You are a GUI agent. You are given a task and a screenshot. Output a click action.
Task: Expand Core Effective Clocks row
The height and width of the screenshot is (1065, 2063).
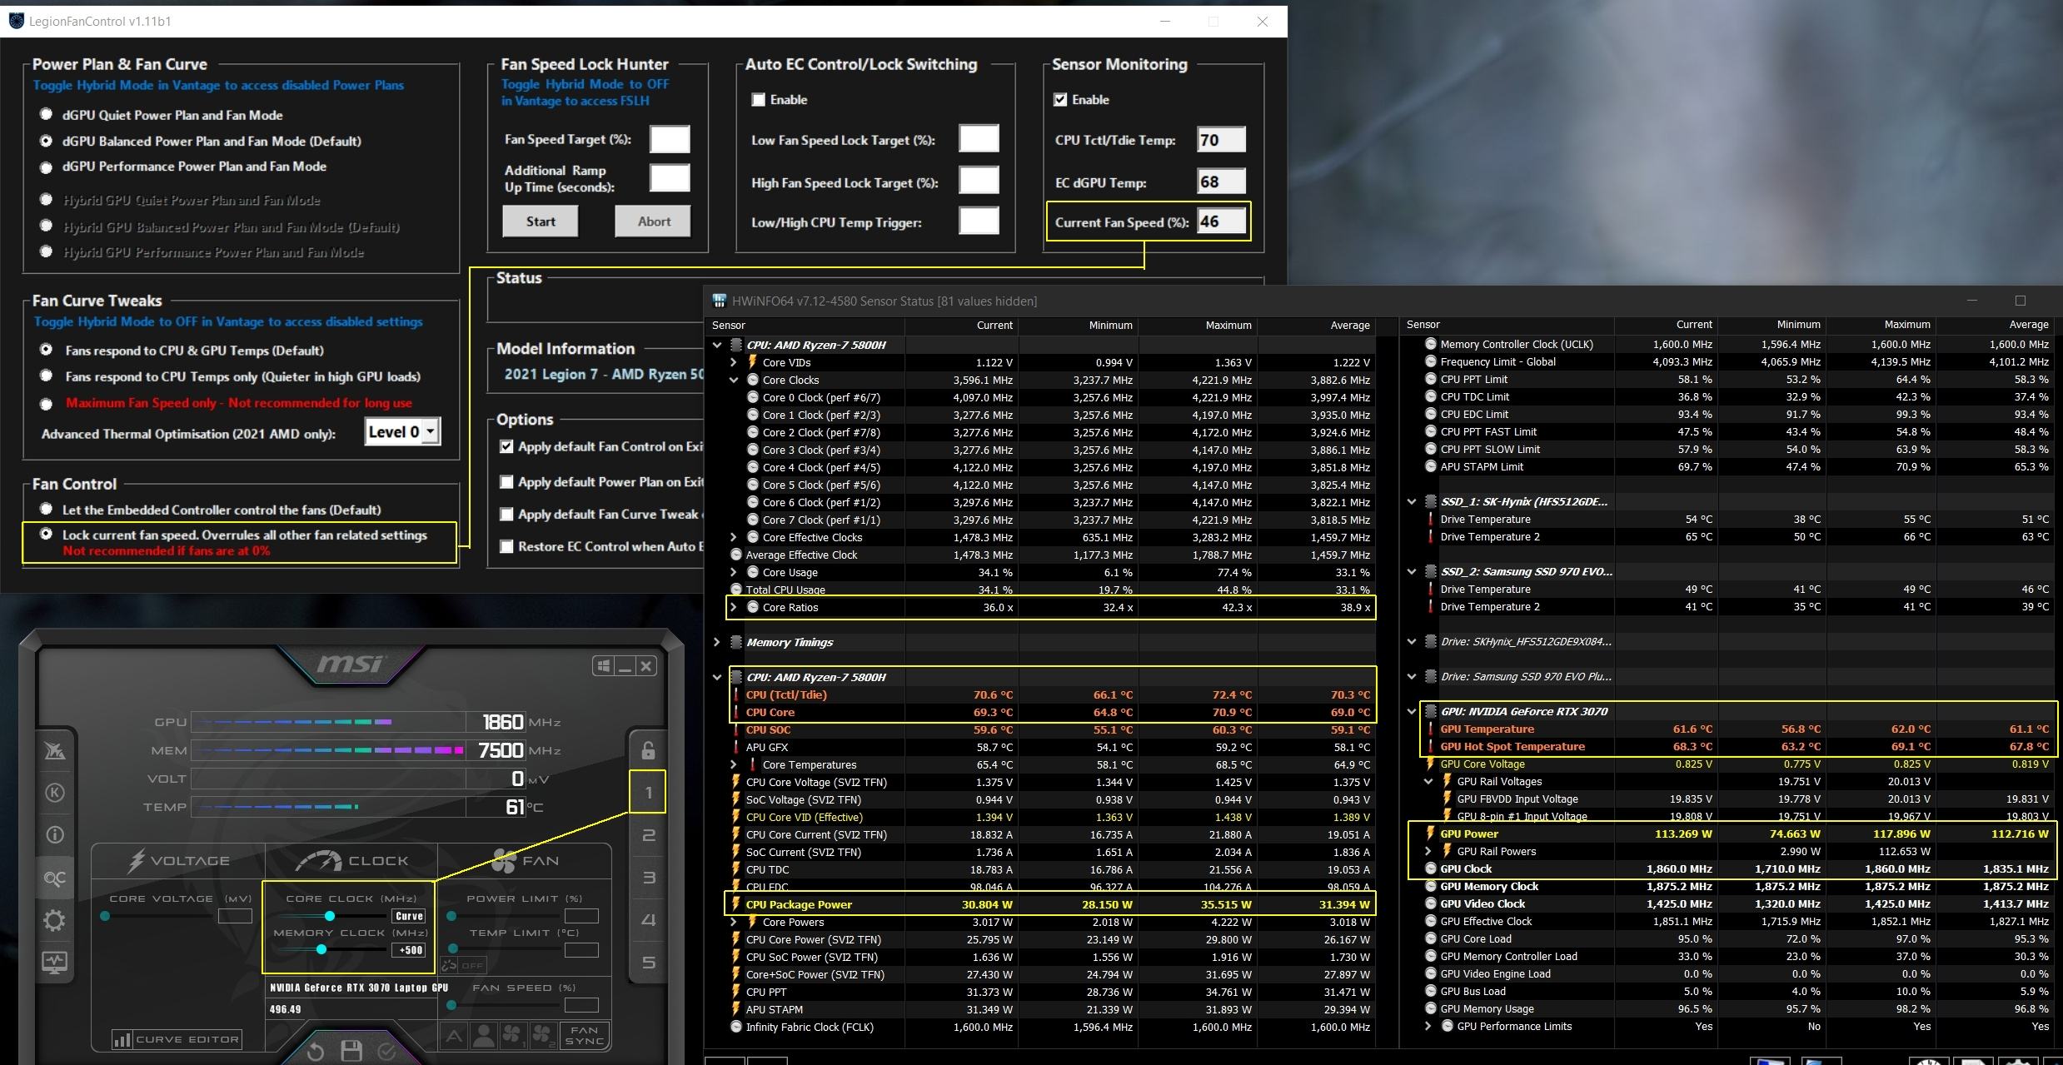pos(733,537)
